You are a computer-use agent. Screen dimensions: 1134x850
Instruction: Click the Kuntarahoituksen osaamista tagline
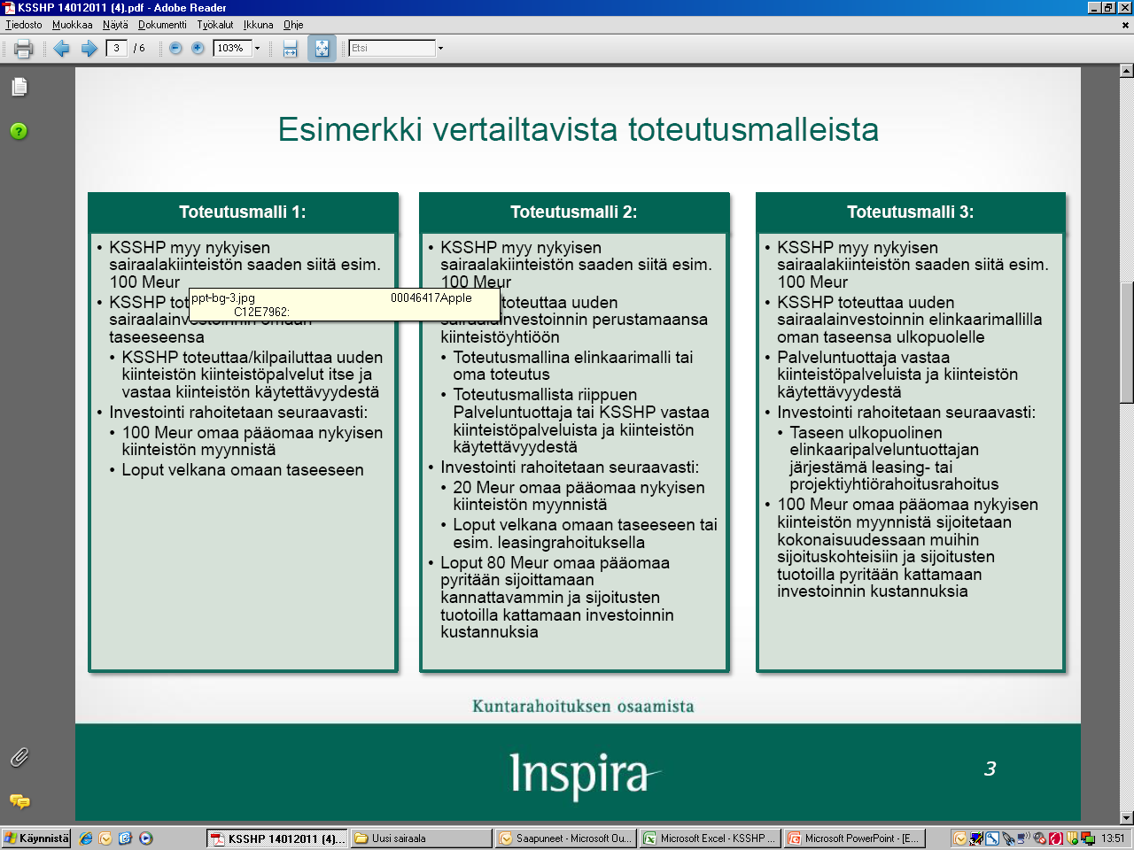coord(583,706)
